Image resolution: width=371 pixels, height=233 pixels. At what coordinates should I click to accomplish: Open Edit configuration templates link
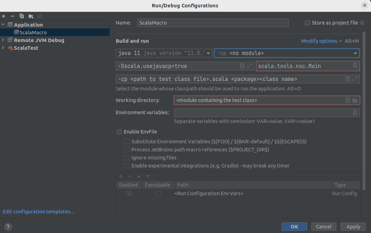pos(38,211)
